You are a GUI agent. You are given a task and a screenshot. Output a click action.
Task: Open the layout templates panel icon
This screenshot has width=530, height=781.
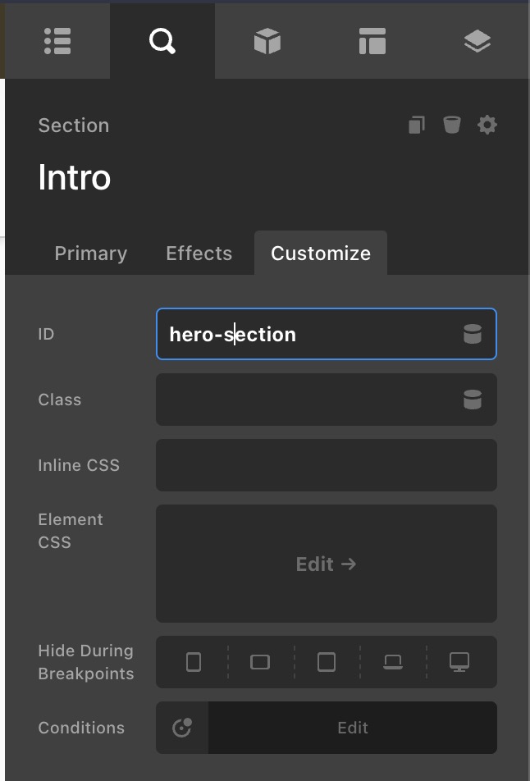click(372, 41)
